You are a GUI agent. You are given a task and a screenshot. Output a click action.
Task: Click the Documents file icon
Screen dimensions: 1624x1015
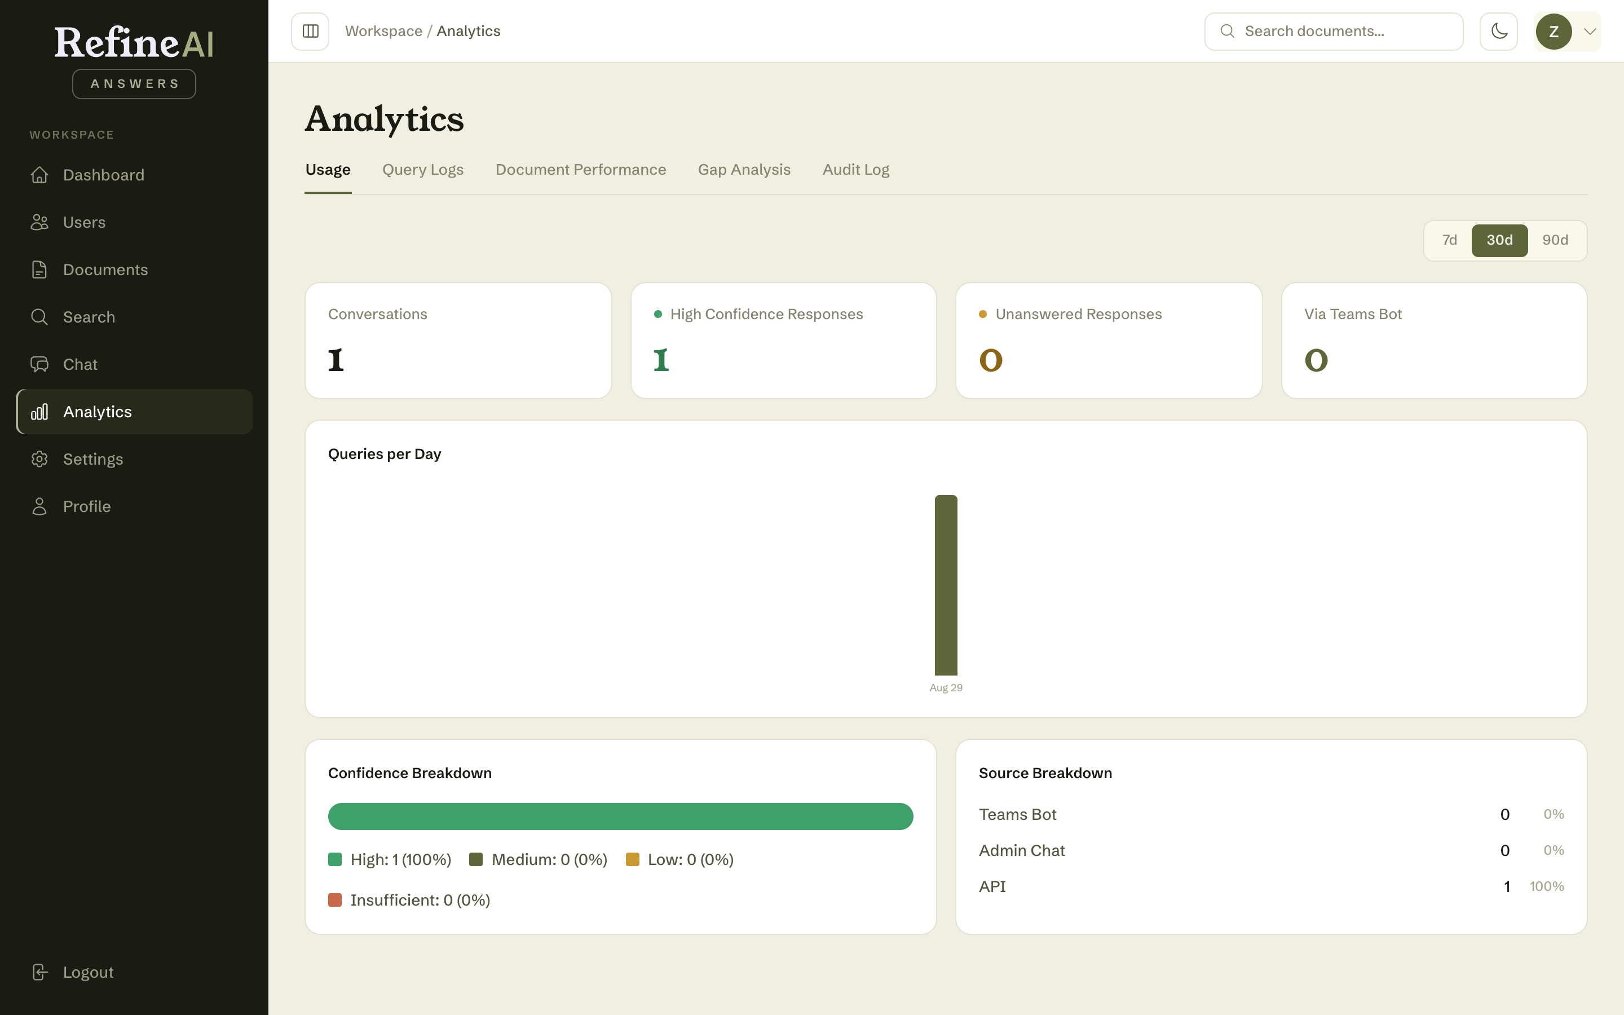pos(39,270)
